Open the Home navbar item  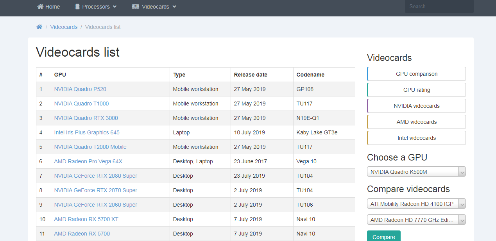[49, 7]
